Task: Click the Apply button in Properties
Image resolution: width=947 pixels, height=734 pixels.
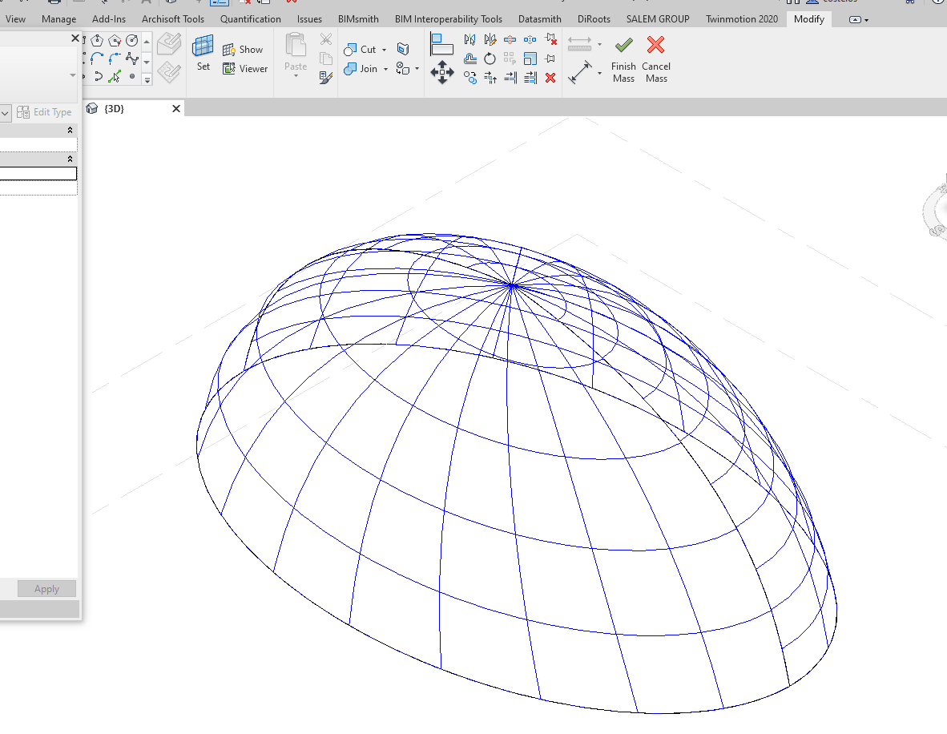Action: (x=46, y=588)
